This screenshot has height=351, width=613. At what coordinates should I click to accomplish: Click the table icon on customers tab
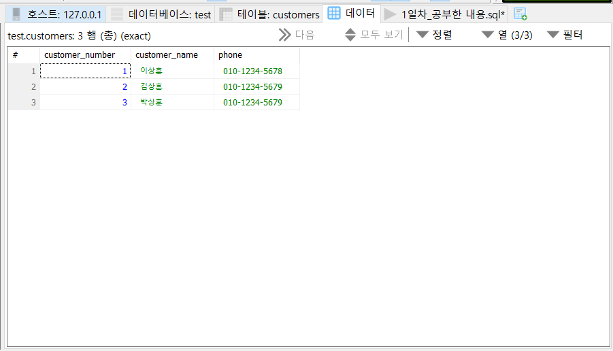(226, 14)
